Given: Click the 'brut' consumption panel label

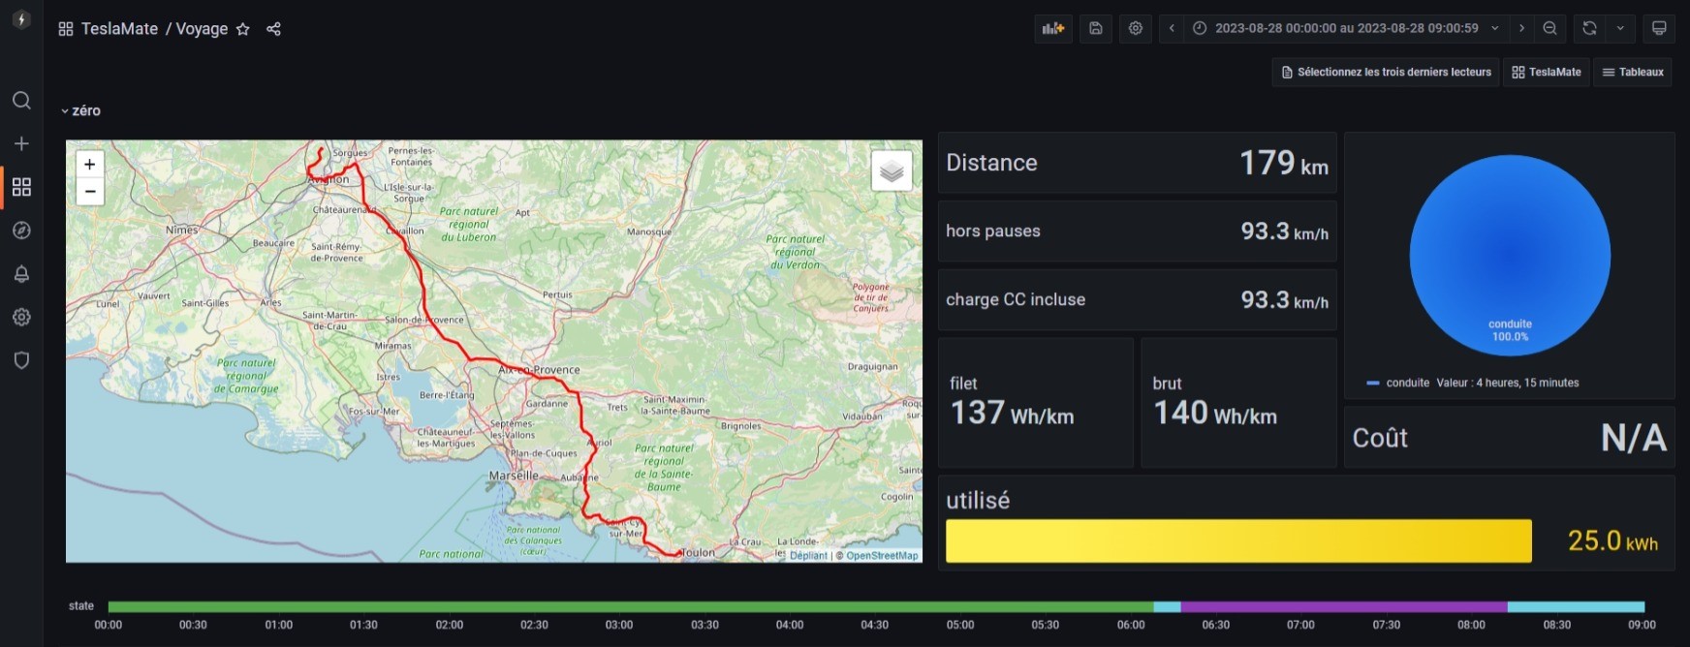Looking at the screenshot, I should [x=1167, y=384].
